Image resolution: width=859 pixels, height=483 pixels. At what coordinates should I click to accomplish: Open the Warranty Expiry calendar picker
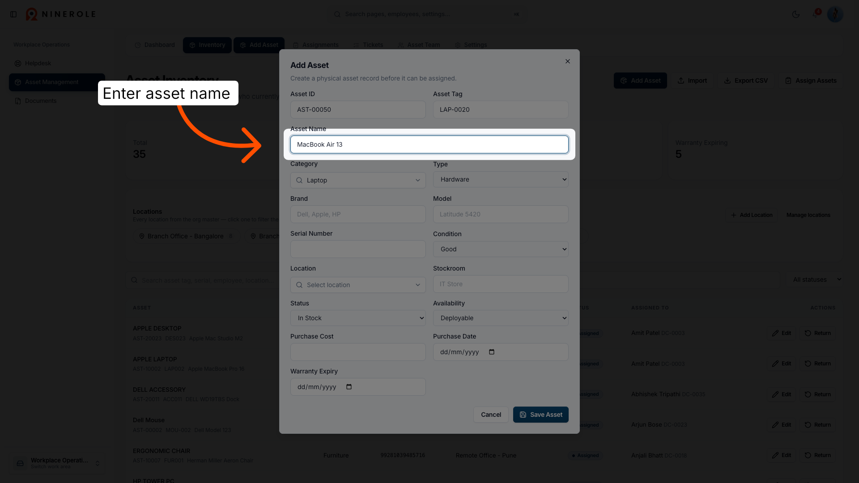(349, 387)
